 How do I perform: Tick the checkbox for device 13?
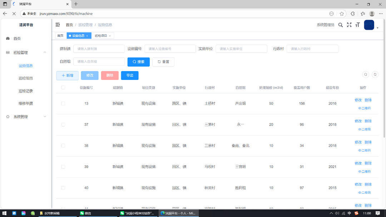[x=63, y=104]
